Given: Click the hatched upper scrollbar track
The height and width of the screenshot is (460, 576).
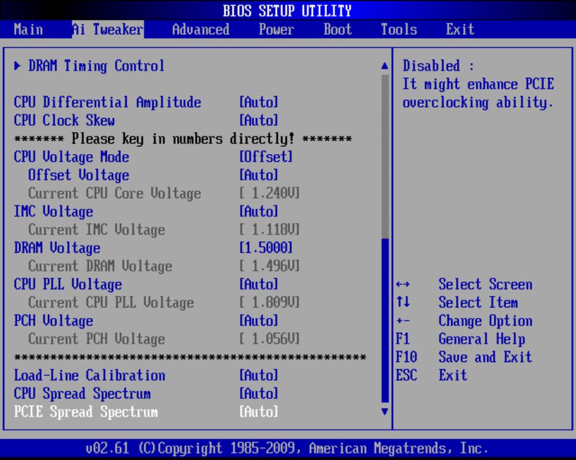Looking at the screenshot, I should 385,157.
